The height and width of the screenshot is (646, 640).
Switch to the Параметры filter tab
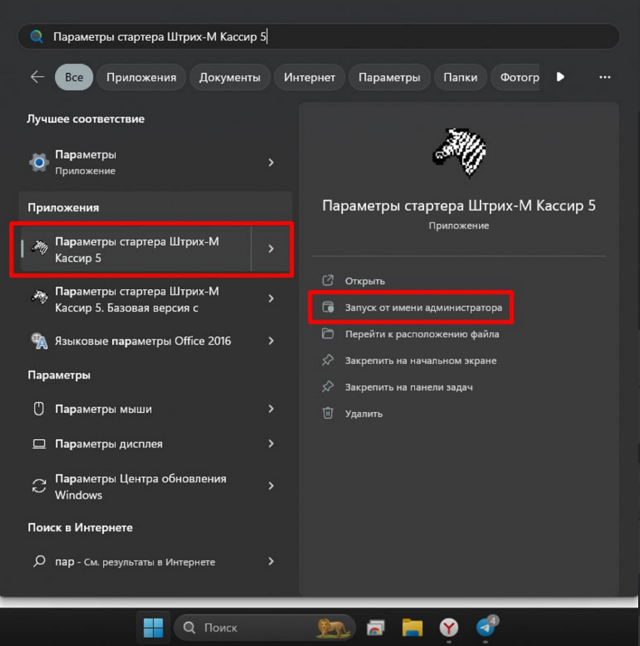[x=389, y=77]
